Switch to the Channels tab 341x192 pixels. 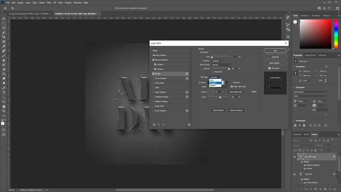(297, 134)
